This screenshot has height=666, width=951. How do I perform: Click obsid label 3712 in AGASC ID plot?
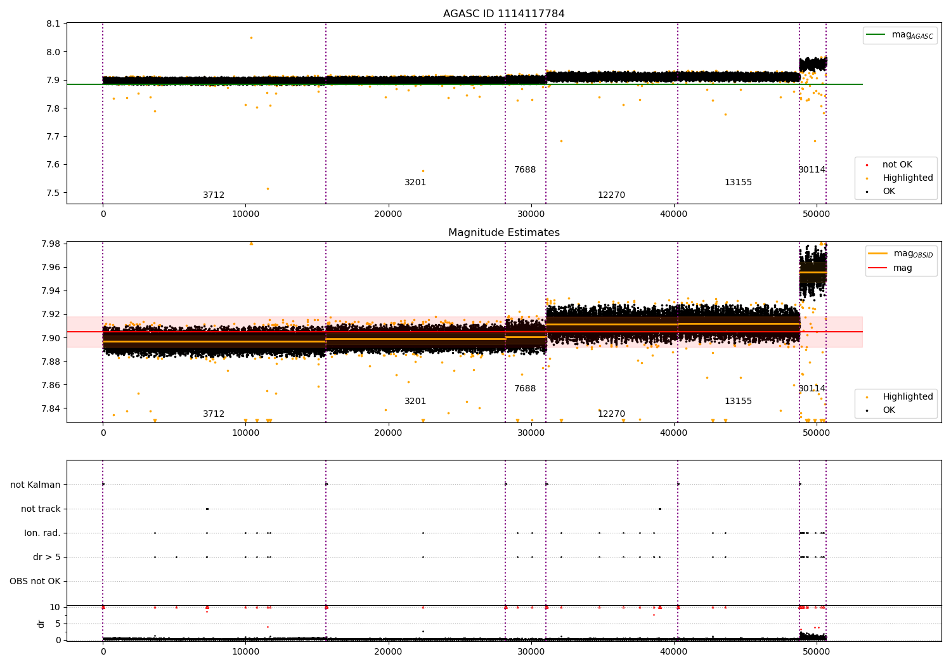pos(214,195)
